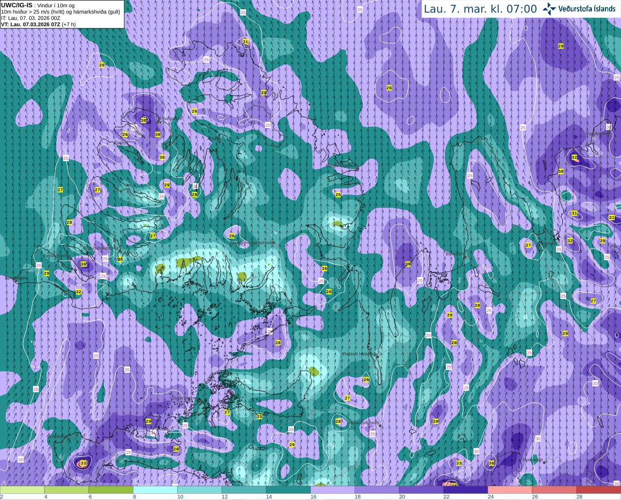621x500 pixels.
Task: Click the 18–20 m/s medium purple legend swatch
Action: (x=377, y=490)
